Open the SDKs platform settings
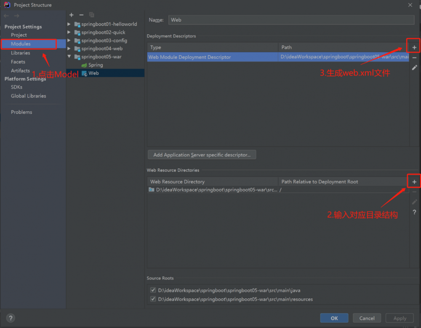The image size is (421, 328). coord(16,87)
